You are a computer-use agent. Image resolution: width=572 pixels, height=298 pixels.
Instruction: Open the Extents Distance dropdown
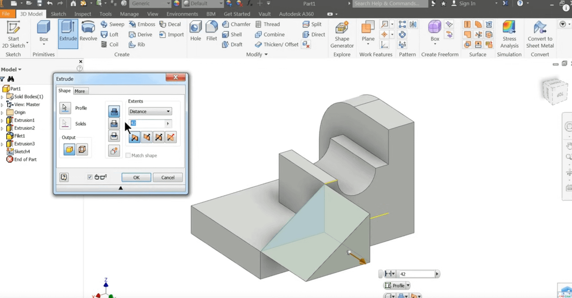[150, 112]
